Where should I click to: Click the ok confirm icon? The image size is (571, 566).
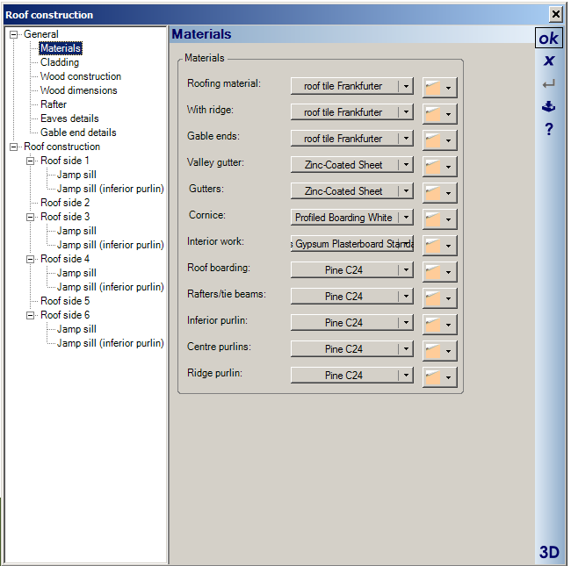(x=549, y=39)
